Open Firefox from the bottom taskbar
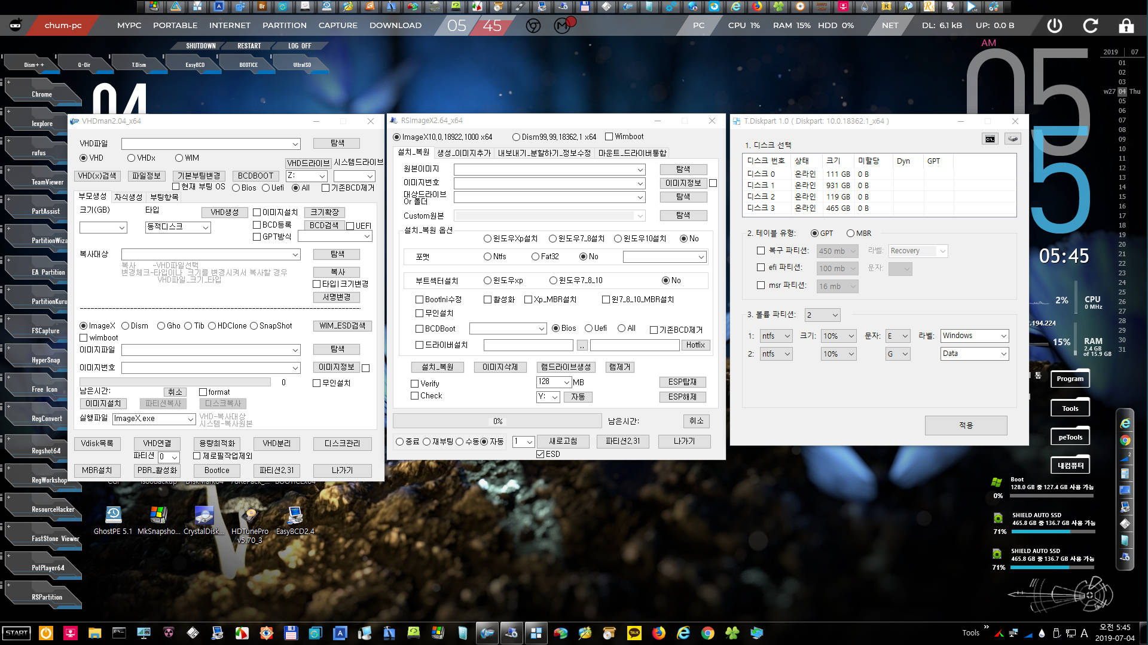Viewport: 1148px width, 645px height. [659, 632]
